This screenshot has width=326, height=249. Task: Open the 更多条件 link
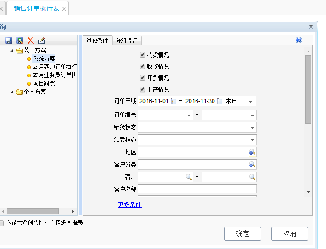click(130, 205)
